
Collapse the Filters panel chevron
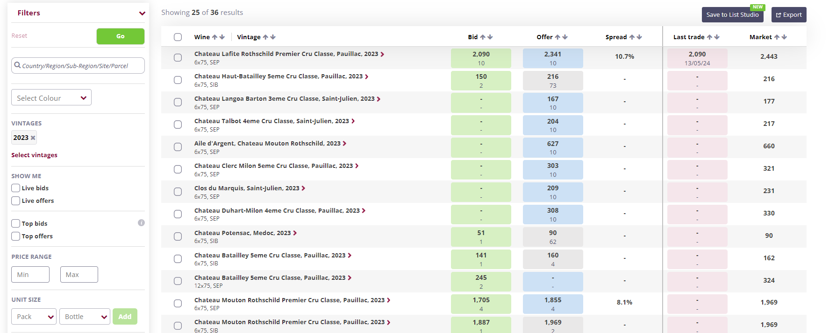(142, 14)
